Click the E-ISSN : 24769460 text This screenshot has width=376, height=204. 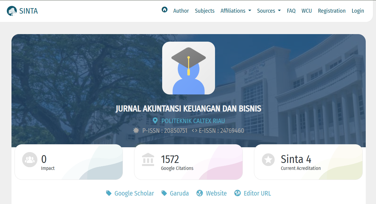pyautogui.click(x=221, y=131)
